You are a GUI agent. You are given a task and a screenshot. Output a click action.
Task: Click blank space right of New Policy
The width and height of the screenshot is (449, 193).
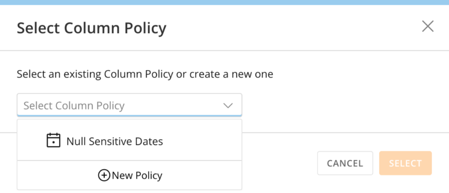(206, 176)
